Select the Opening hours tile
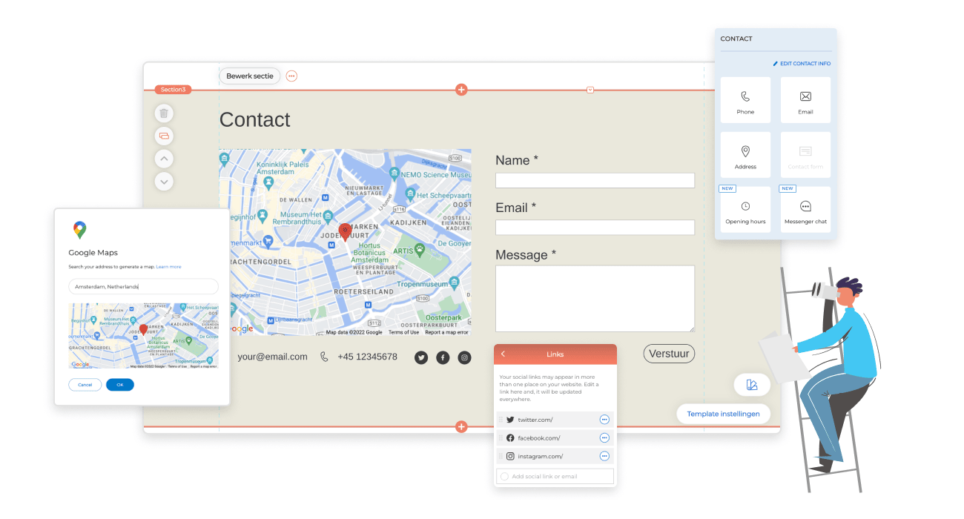The width and height of the screenshot is (964, 519). click(745, 210)
